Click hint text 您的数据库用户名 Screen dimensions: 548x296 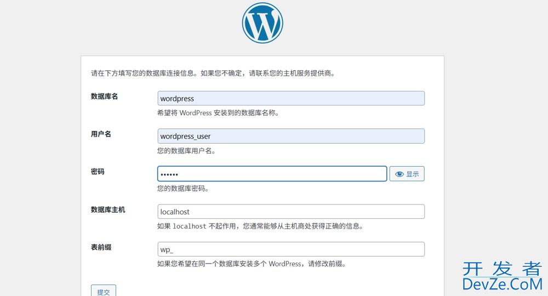186,151
